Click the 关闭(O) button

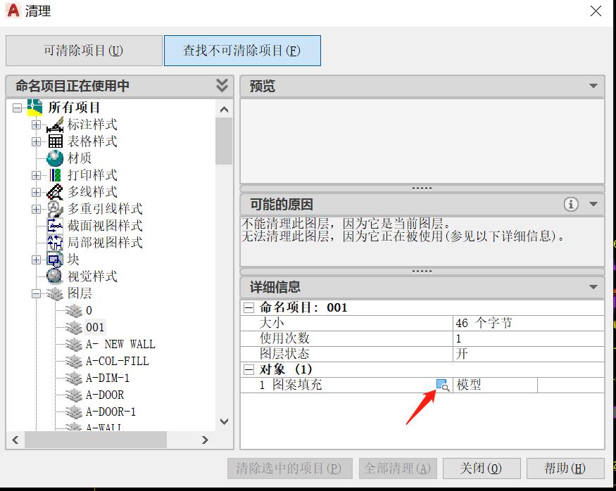(x=482, y=468)
